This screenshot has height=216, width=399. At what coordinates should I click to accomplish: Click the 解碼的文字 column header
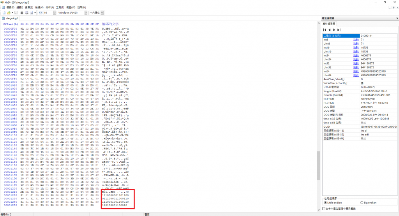pos(110,24)
